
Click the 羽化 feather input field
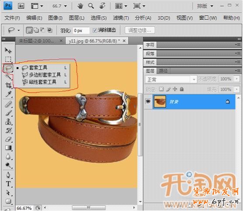pos(81,30)
